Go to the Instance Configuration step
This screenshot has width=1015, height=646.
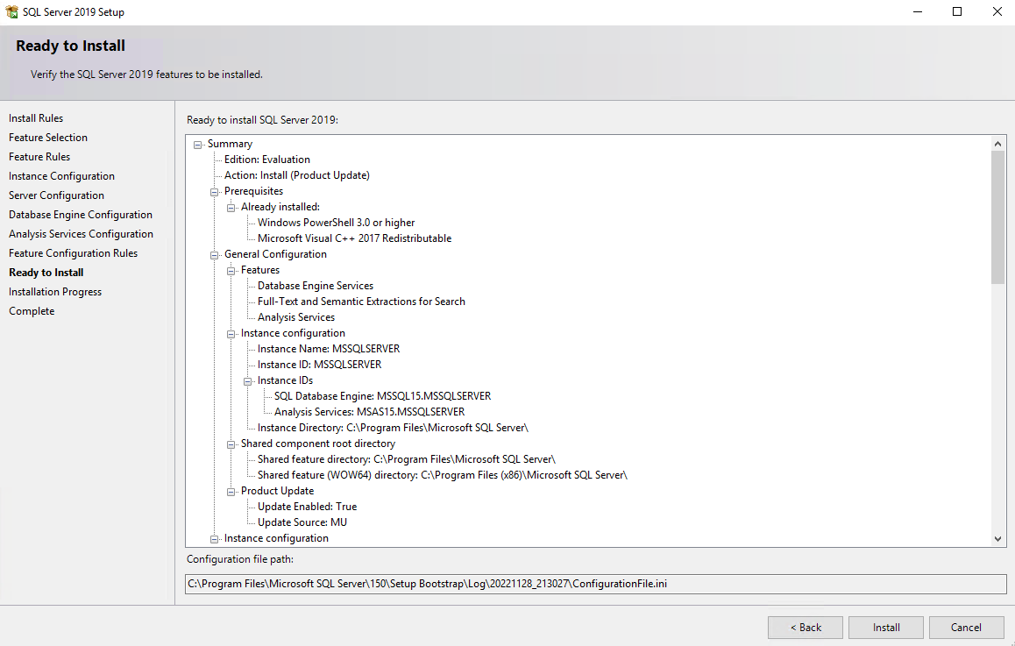pyautogui.click(x=61, y=176)
